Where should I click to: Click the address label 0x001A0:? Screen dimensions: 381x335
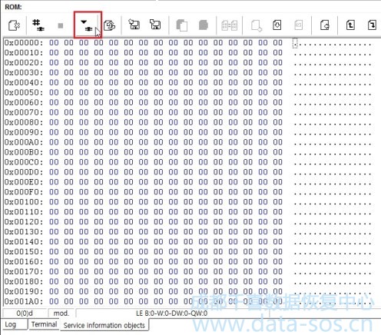click(24, 301)
